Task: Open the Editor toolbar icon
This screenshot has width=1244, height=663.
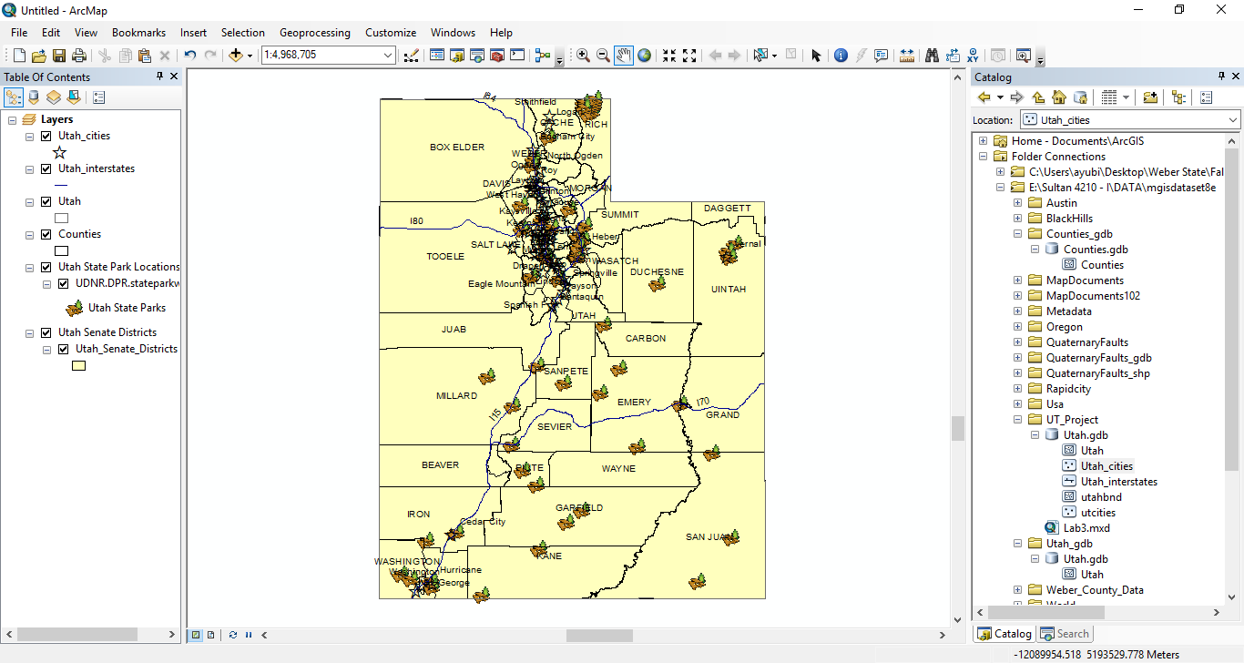Action: tap(411, 56)
